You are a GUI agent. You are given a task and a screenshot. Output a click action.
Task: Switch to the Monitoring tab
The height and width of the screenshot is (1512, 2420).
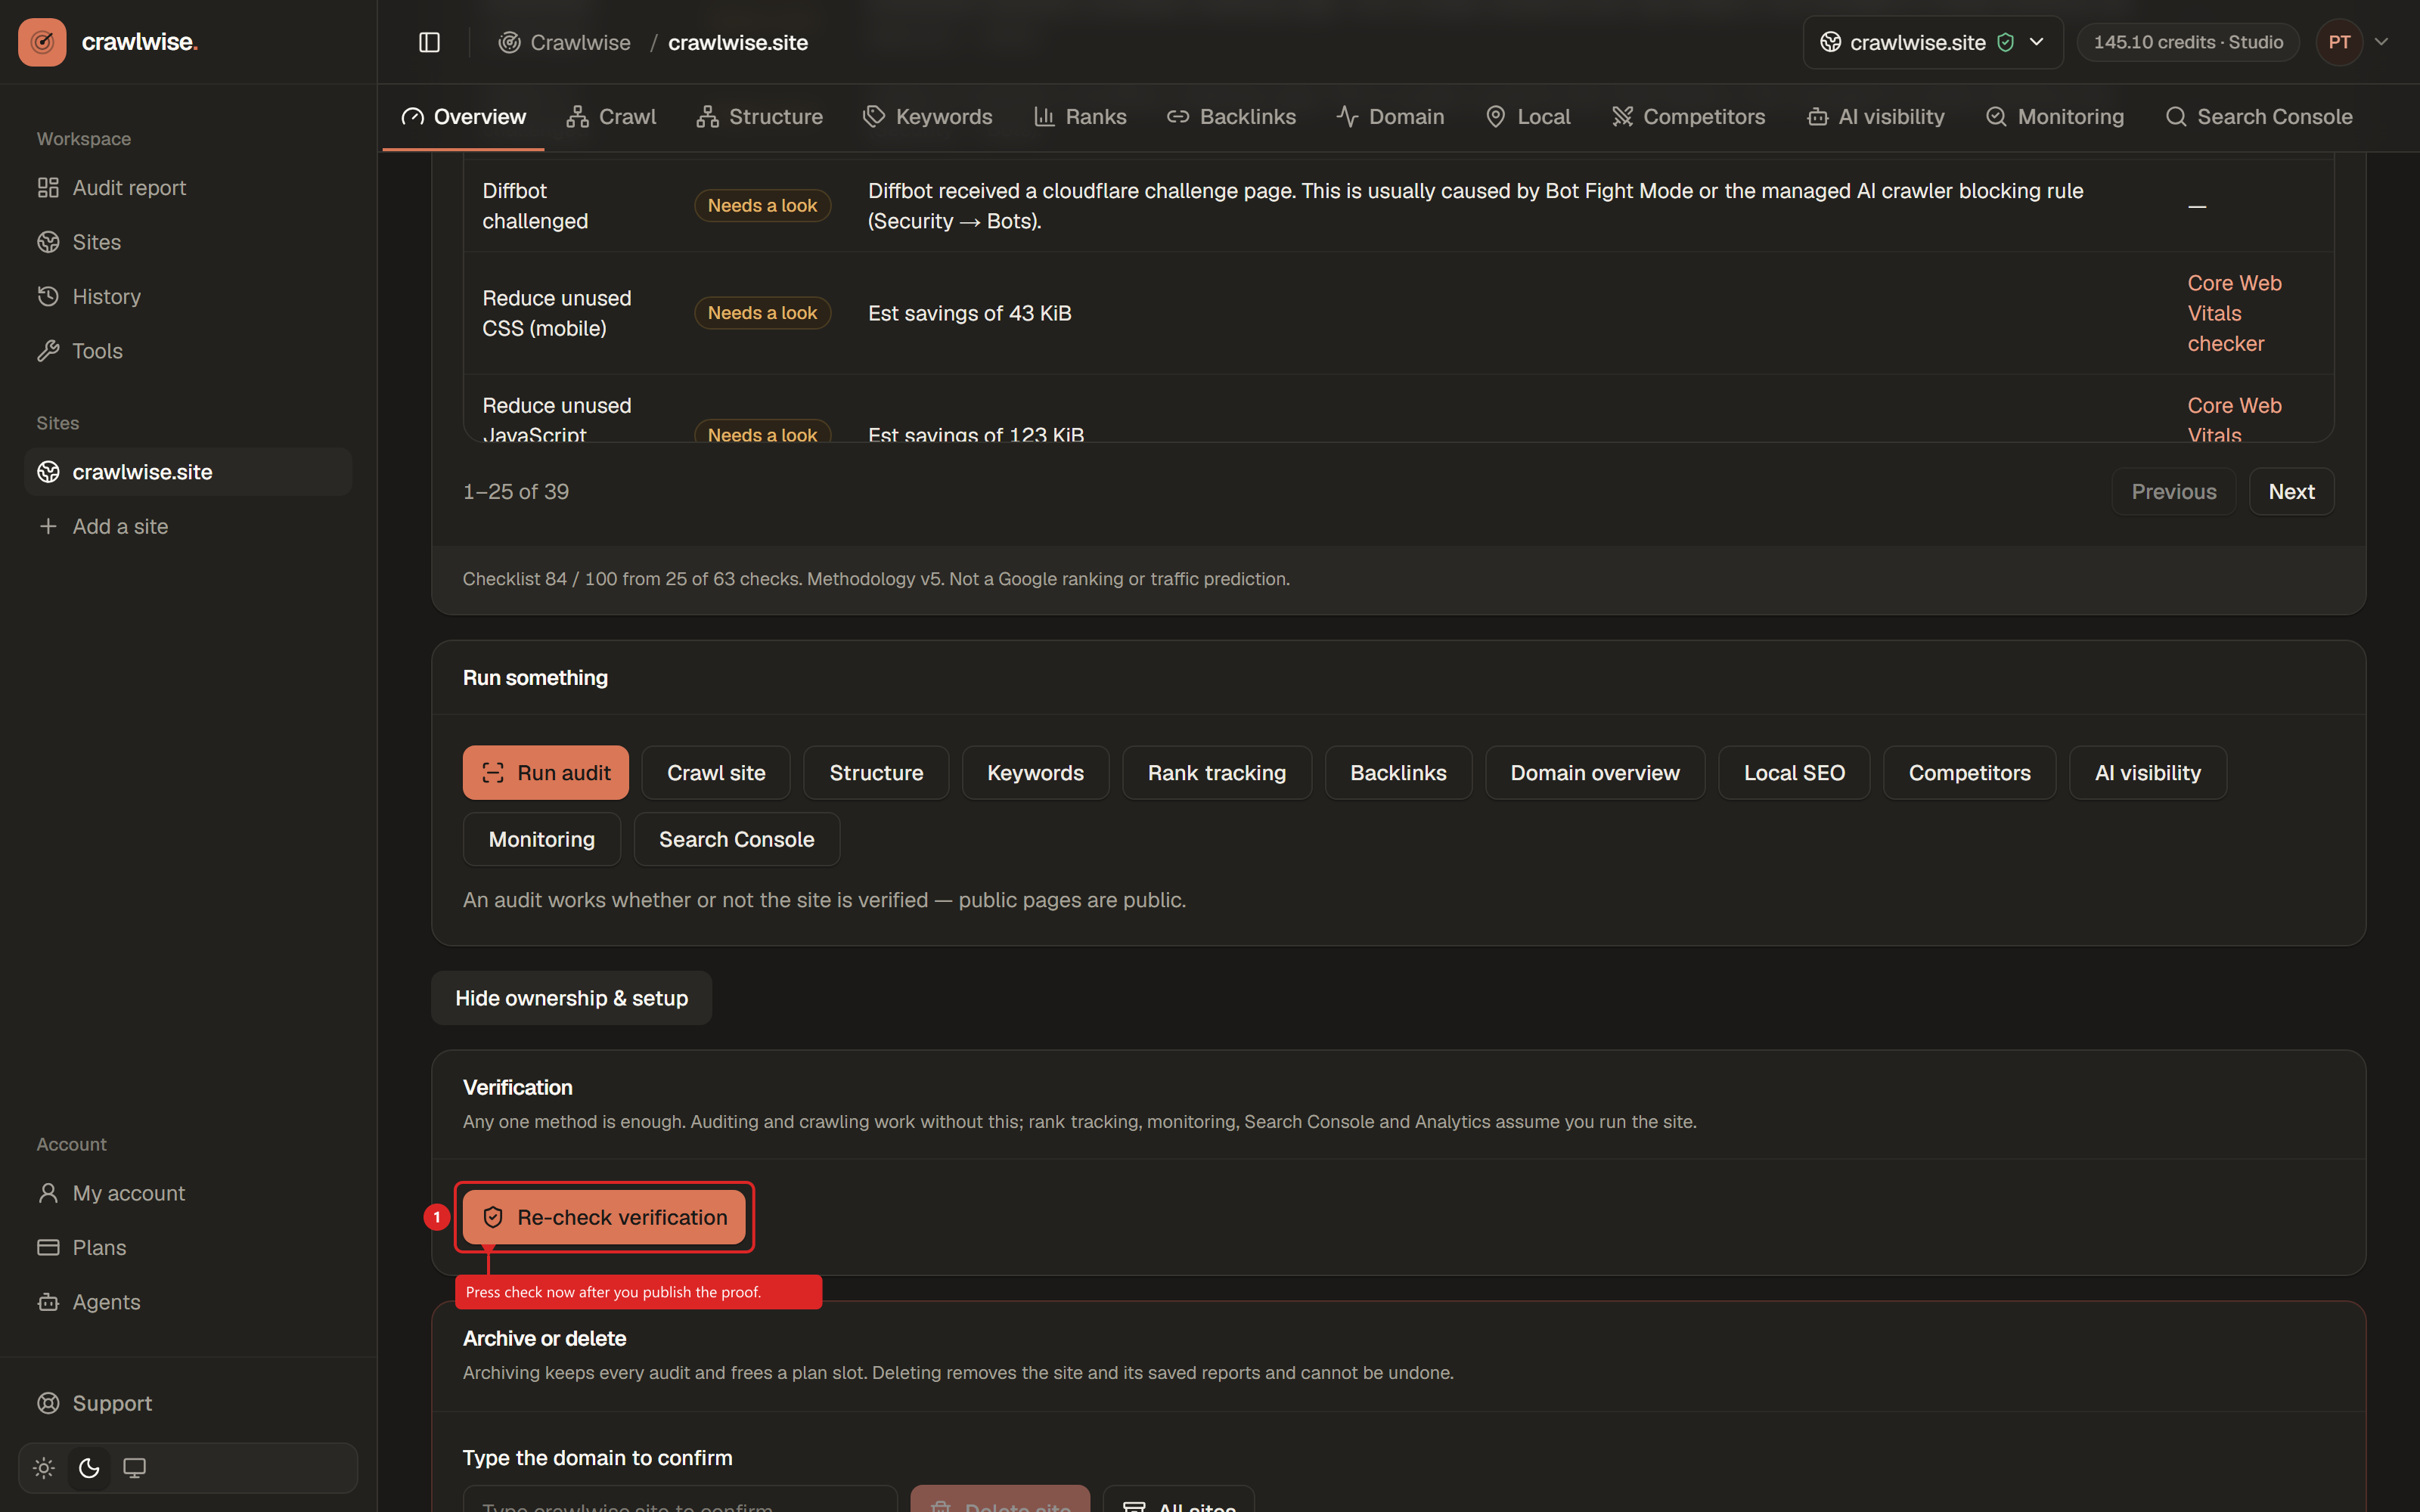(x=2055, y=117)
